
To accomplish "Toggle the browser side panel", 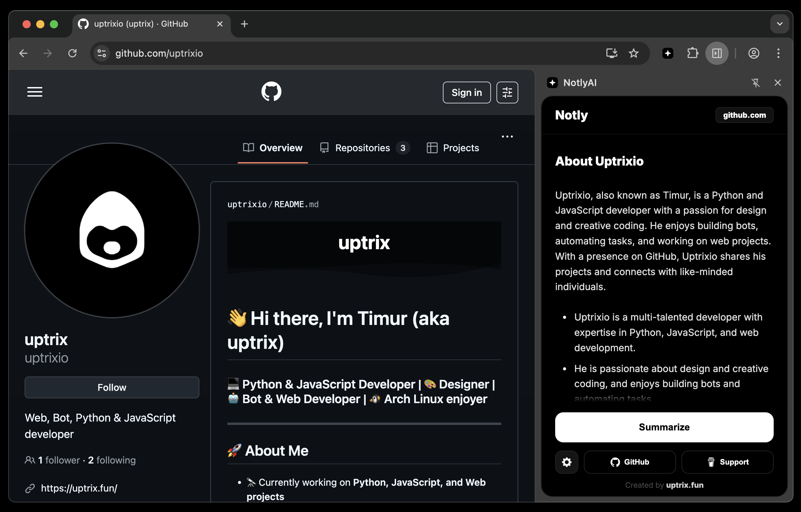I will (x=717, y=53).
